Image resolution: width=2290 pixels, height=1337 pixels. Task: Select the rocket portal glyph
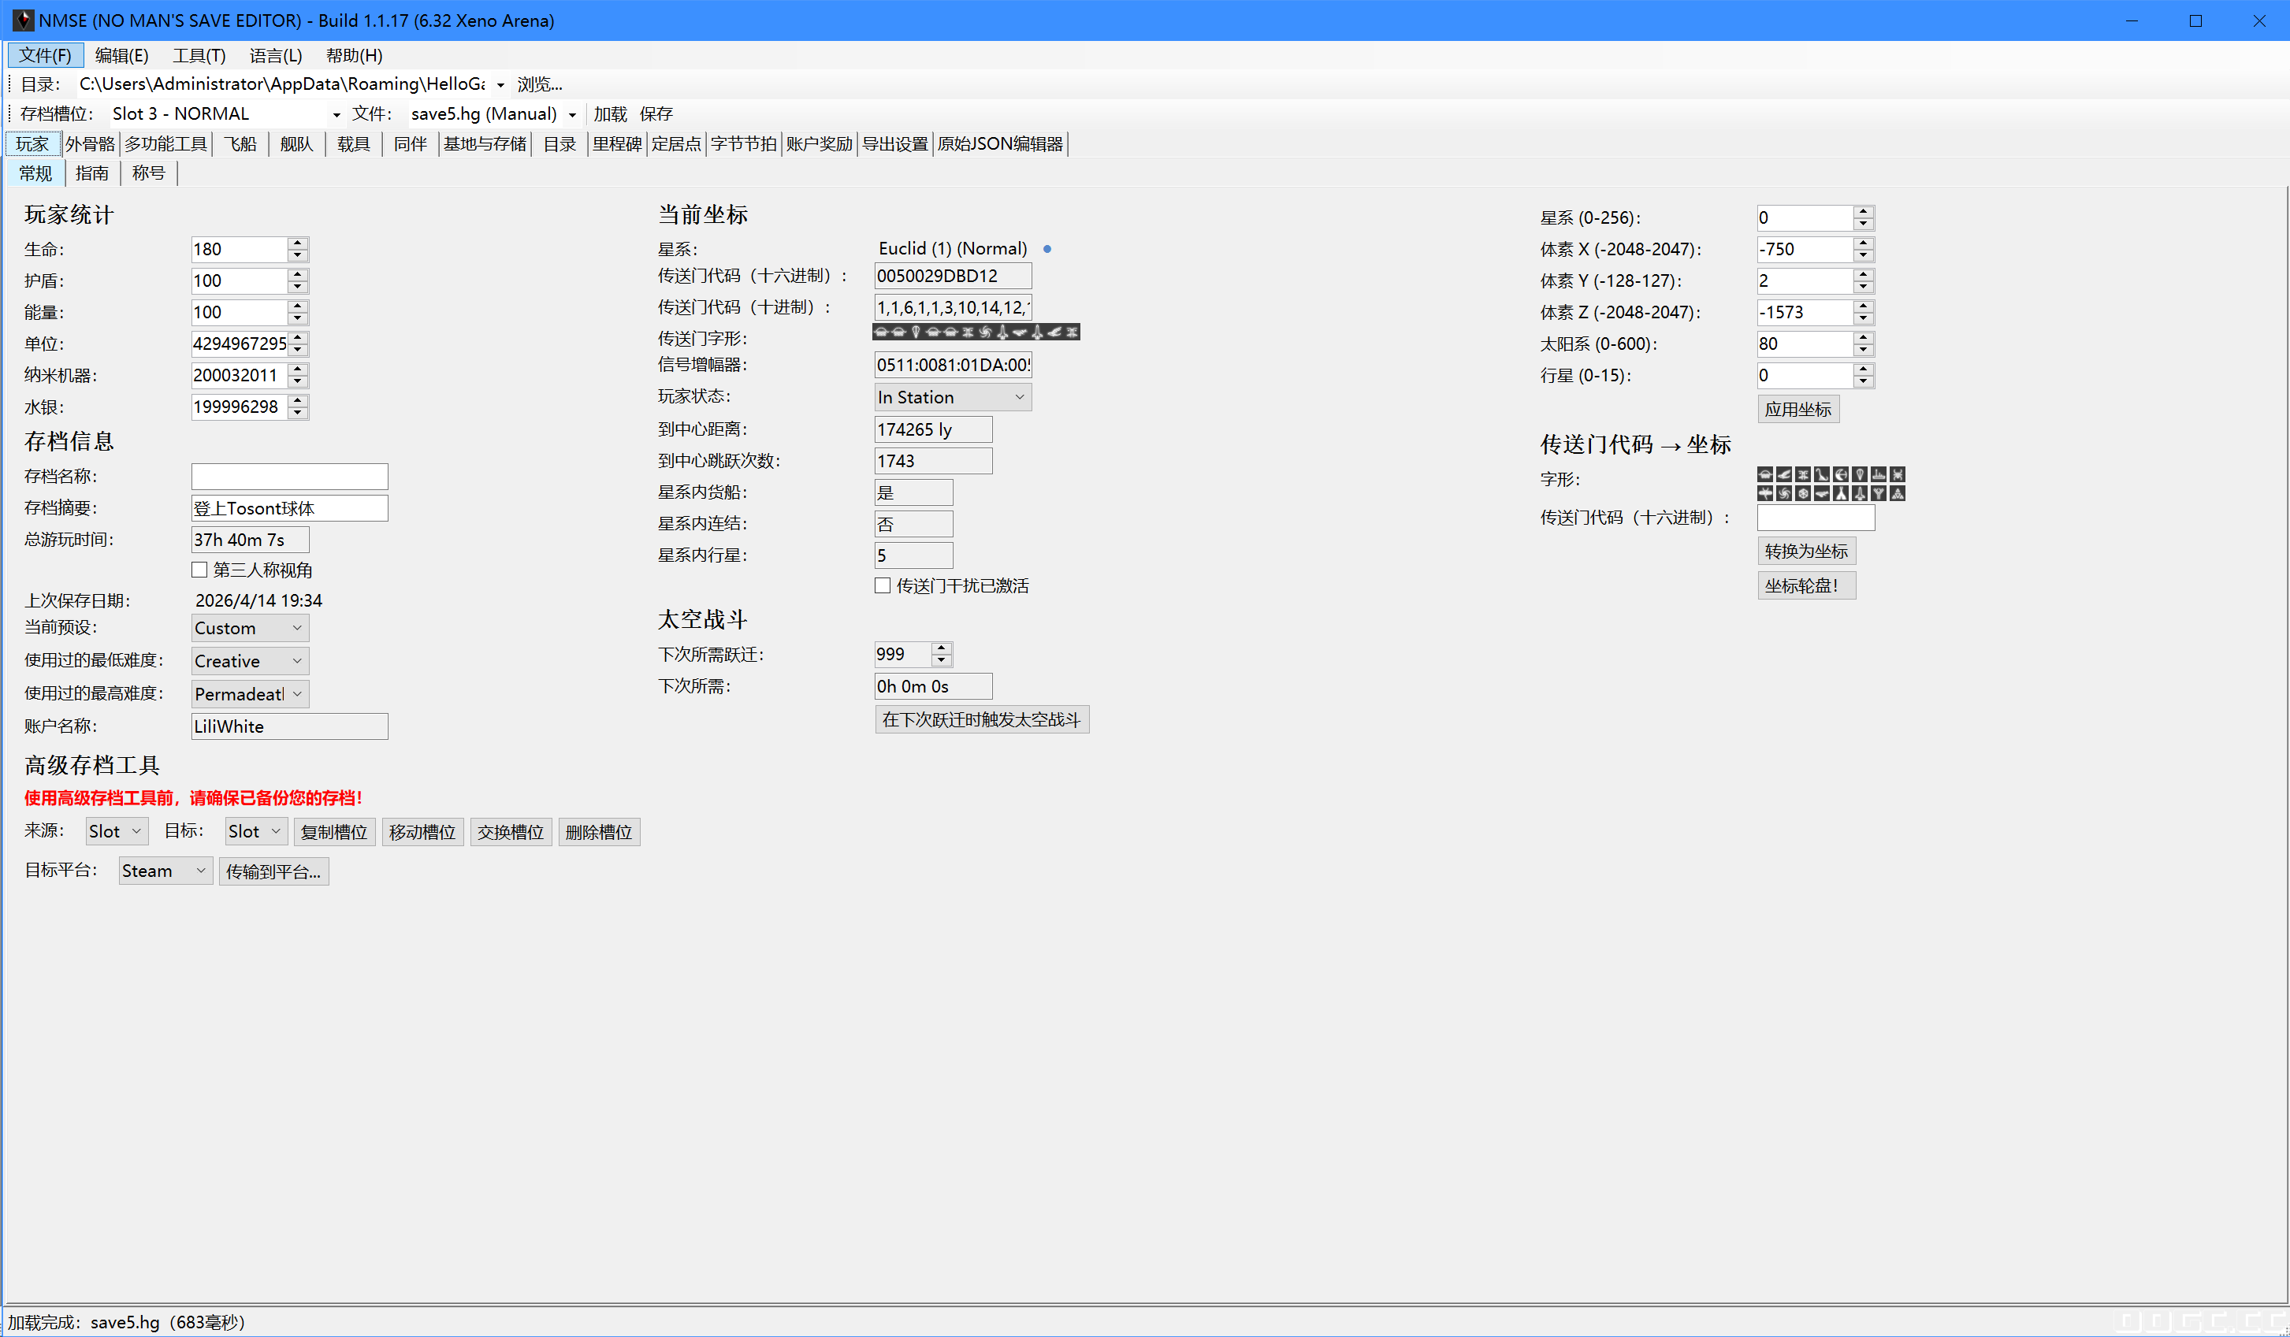click(1861, 494)
